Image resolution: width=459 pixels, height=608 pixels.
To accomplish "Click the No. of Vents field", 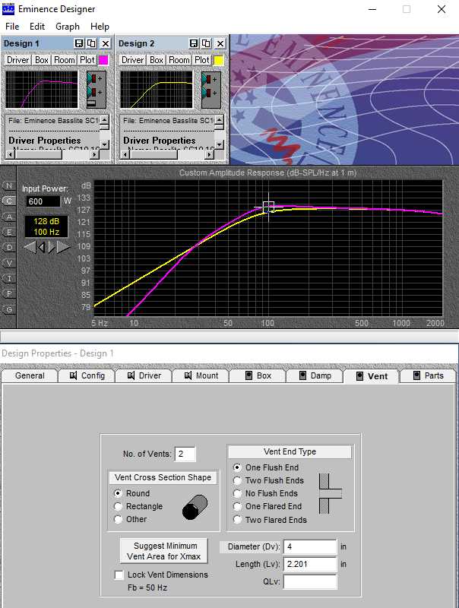I will pos(185,454).
